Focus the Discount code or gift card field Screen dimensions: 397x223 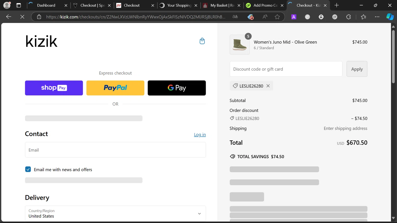pyautogui.click(x=286, y=69)
